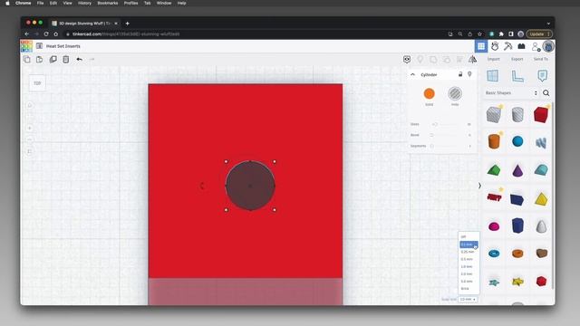Pick the striped Box hole shape
580x326 pixels.
point(494,115)
